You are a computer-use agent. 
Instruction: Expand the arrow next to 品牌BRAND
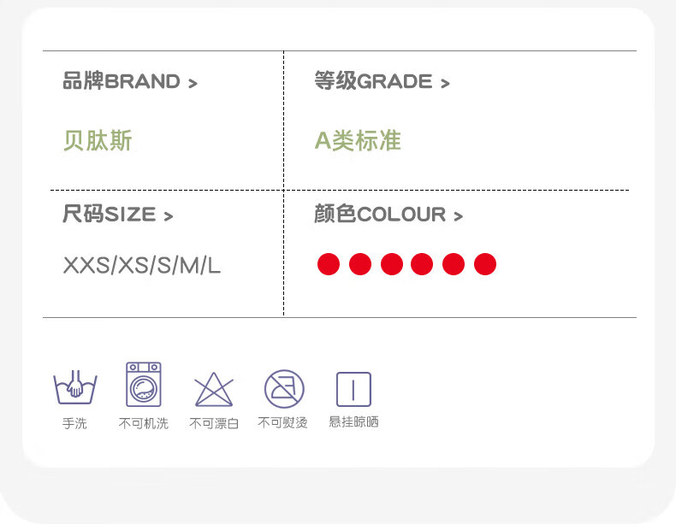(193, 83)
